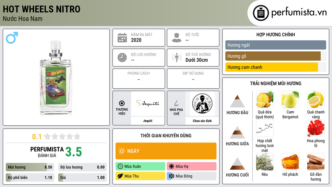Click the nose icon above Nhà pha chế
Screen dimensions: 332x187
[176, 103]
